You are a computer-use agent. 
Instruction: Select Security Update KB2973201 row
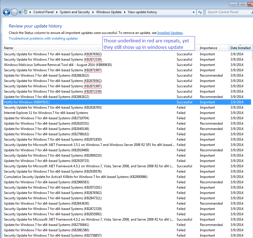(127, 187)
